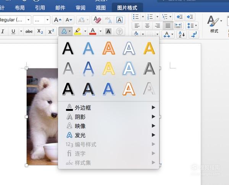Align text right
Viewport: 229px width, 185px height.
point(157,26)
